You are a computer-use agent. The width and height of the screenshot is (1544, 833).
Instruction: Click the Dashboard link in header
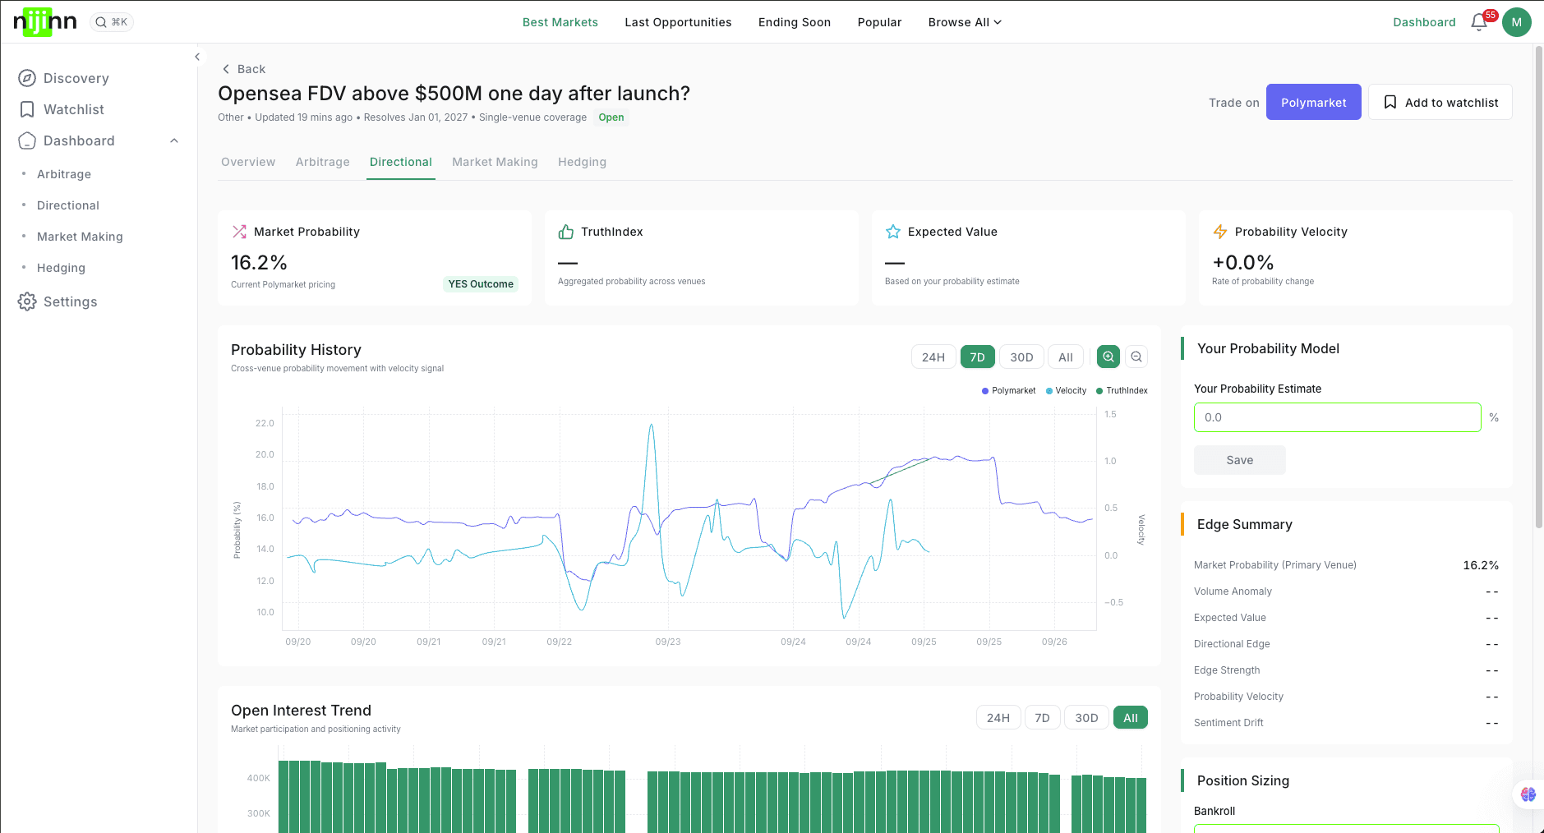pos(1424,22)
